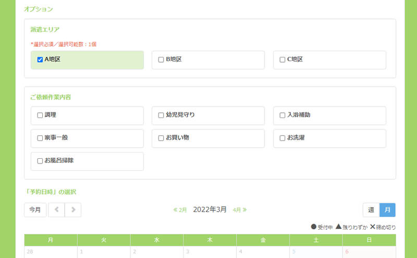Screen dimensions: 417x258
Task: Select the C地区 area checkbox
Action: (x=283, y=60)
